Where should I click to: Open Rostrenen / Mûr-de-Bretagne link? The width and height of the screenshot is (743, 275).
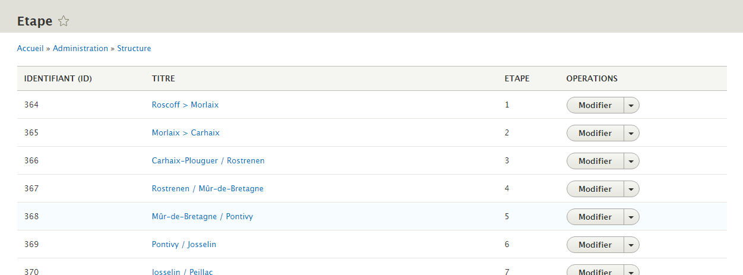pyautogui.click(x=207, y=189)
